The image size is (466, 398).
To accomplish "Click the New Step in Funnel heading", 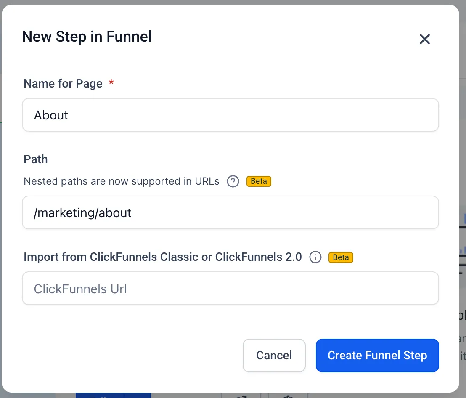I will [87, 37].
